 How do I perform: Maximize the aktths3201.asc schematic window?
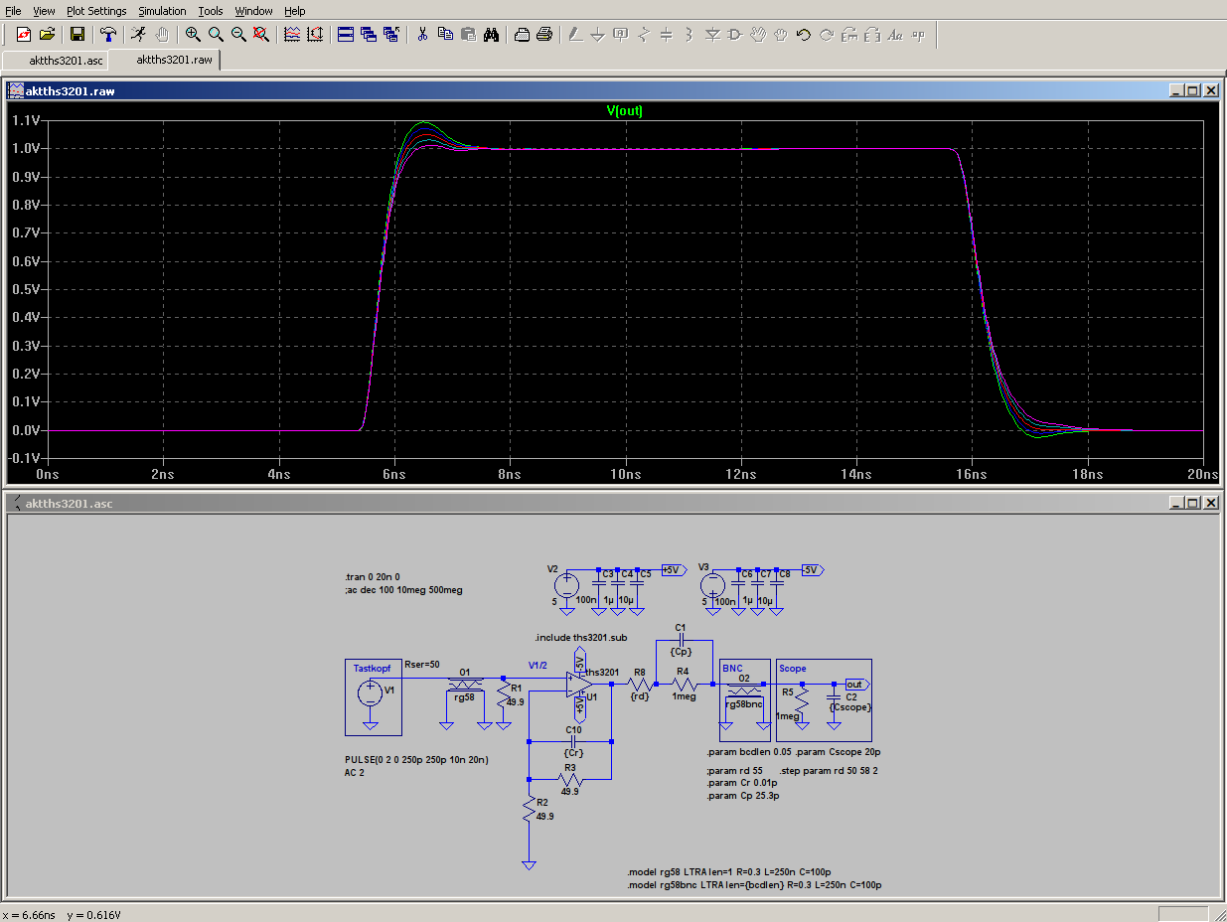pos(1194,503)
